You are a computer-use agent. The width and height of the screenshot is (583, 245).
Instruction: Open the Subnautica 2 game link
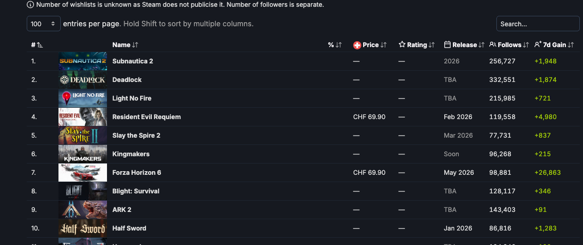coord(132,61)
